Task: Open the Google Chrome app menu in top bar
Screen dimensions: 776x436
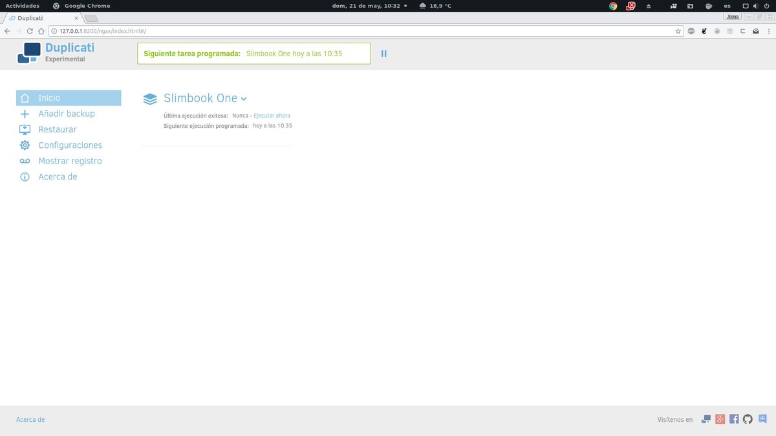Action: [81, 6]
